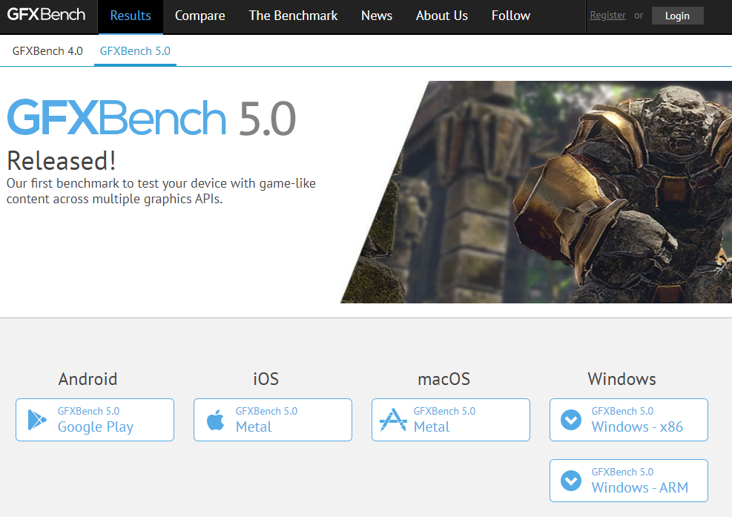Click the download arrow icon for Windows x86
This screenshot has width=732, height=517.
(571, 420)
